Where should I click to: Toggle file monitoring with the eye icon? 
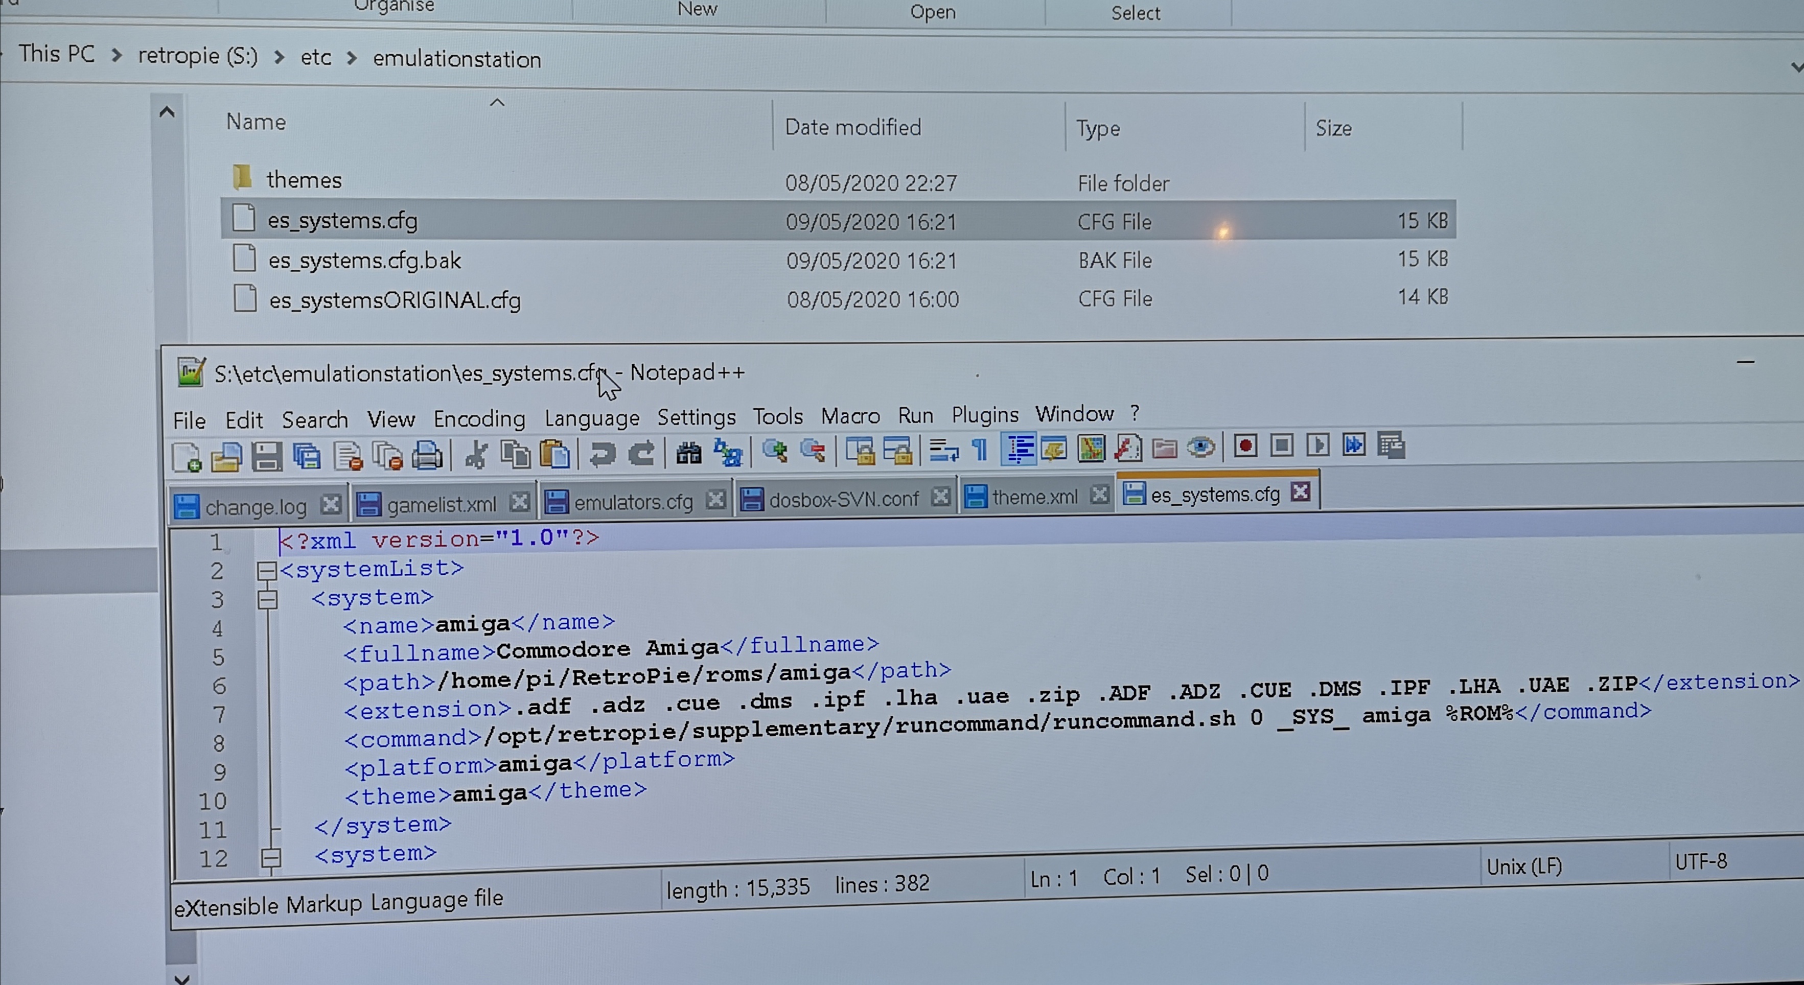click(1201, 447)
